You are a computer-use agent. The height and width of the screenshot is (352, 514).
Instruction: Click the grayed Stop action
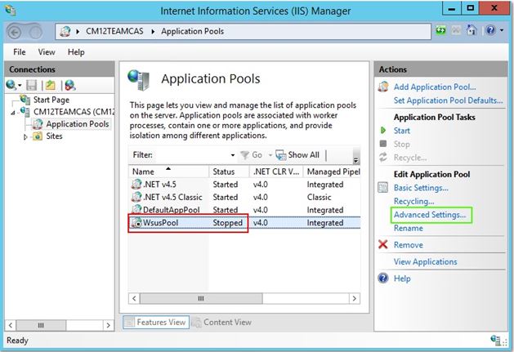401,145
